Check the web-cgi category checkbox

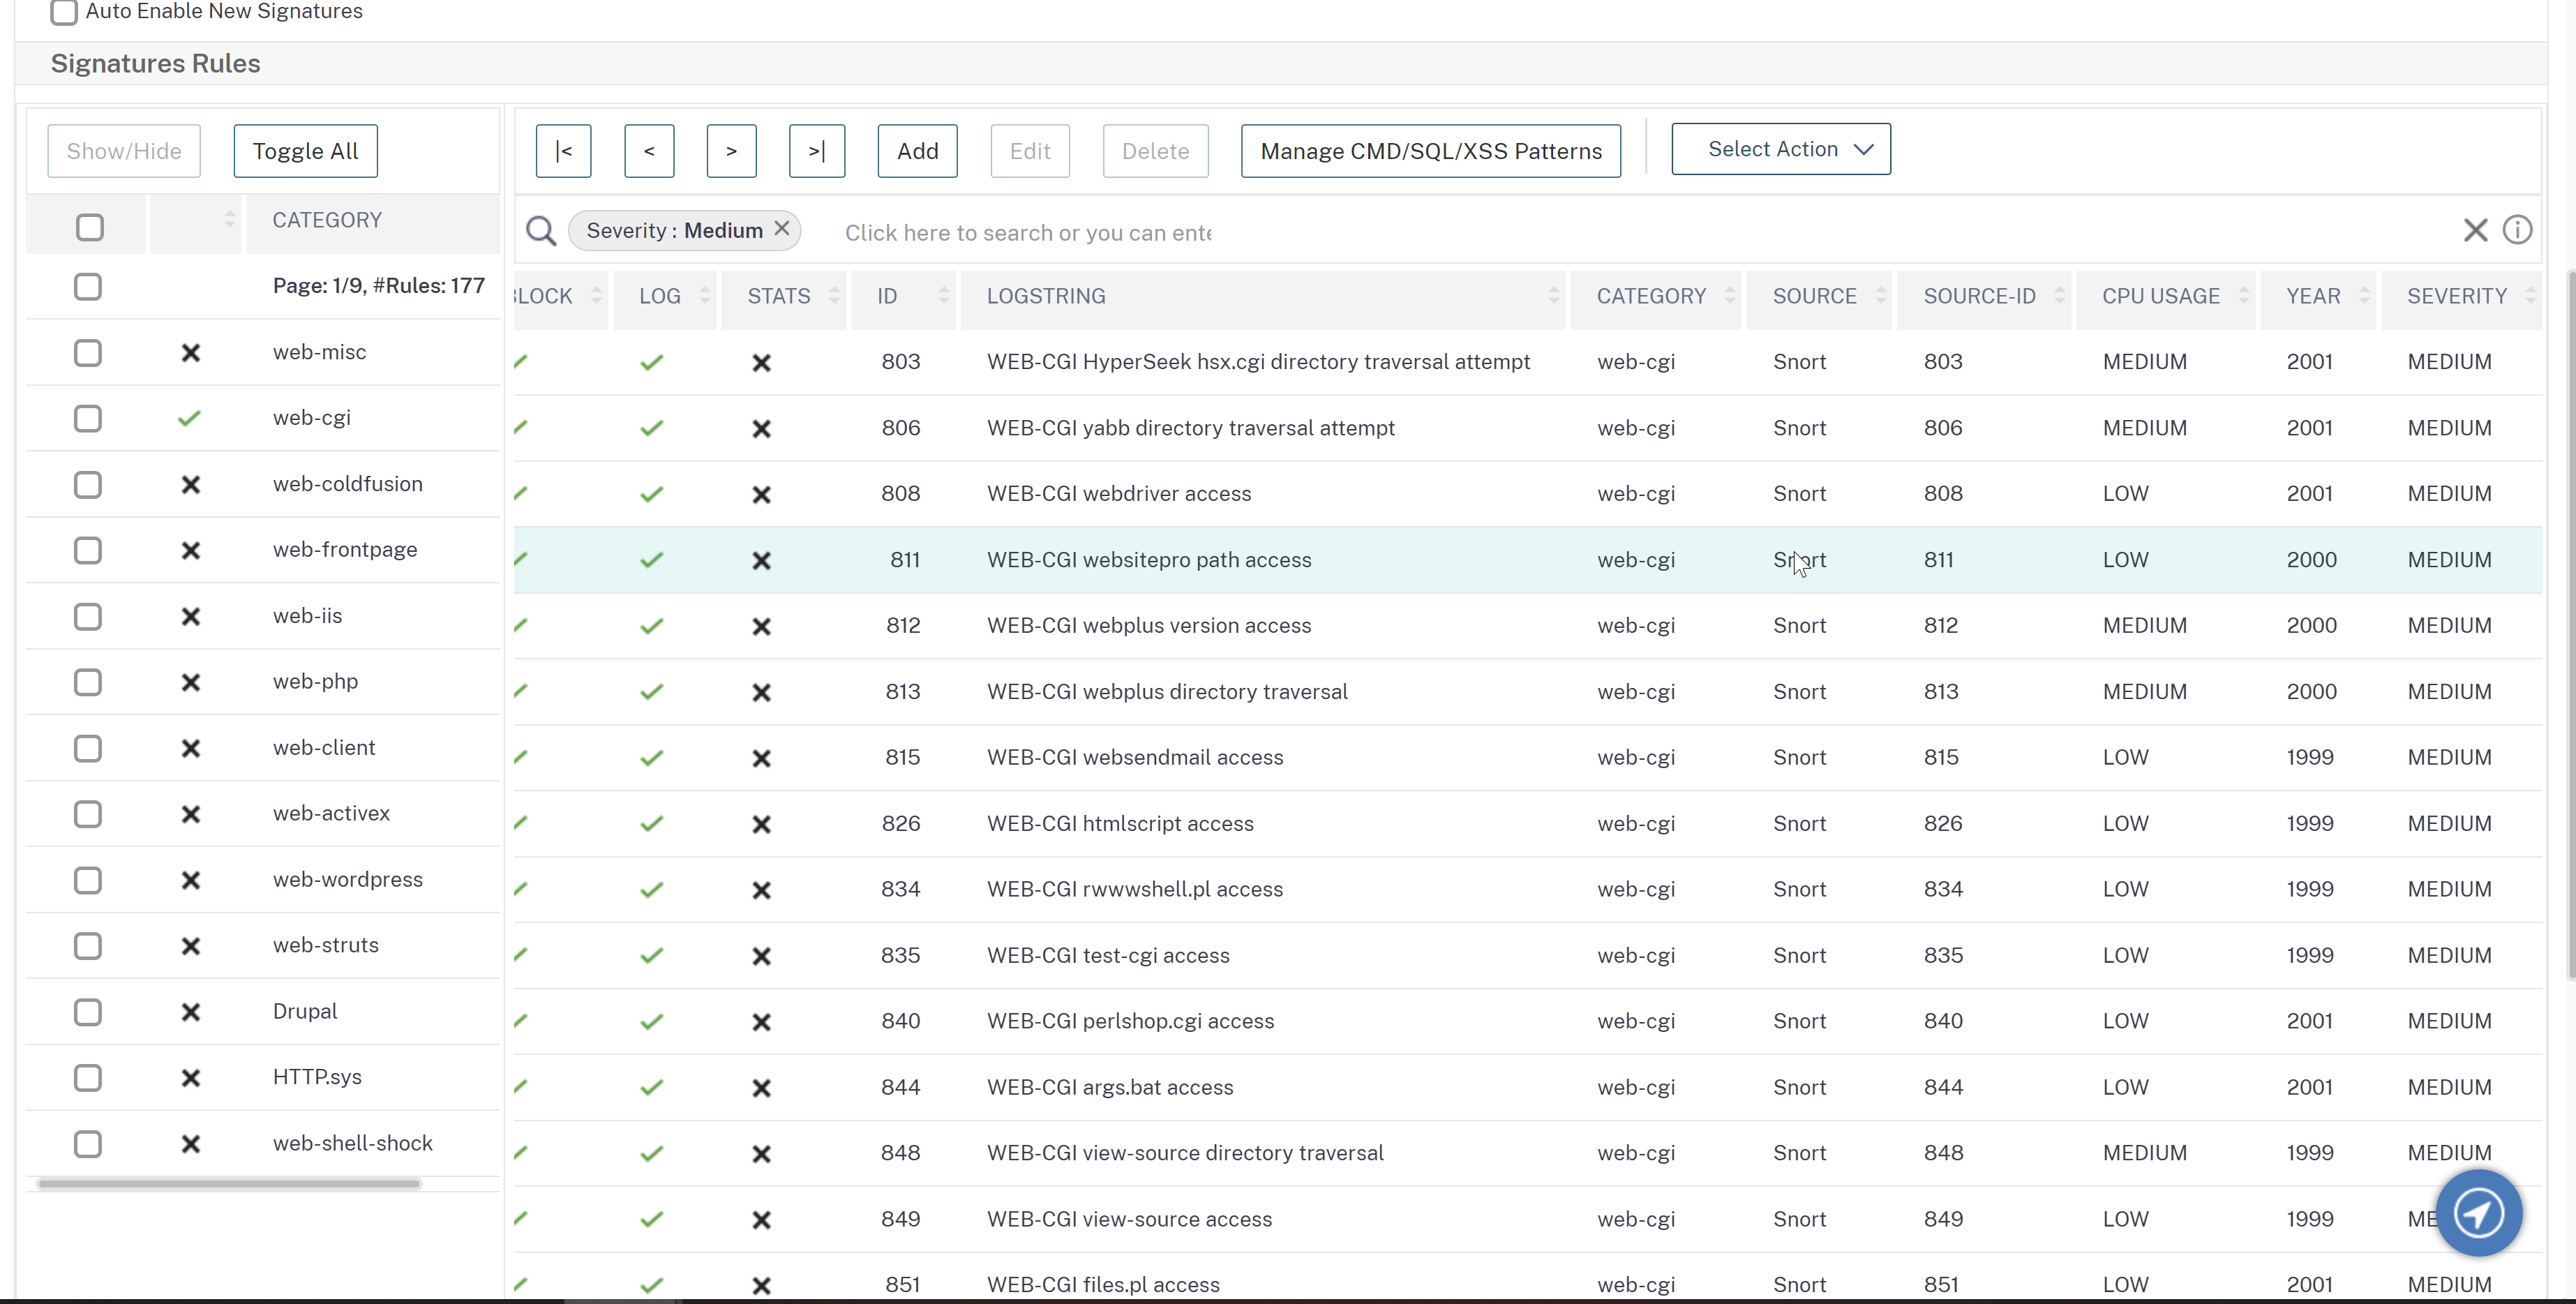point(88,418)
